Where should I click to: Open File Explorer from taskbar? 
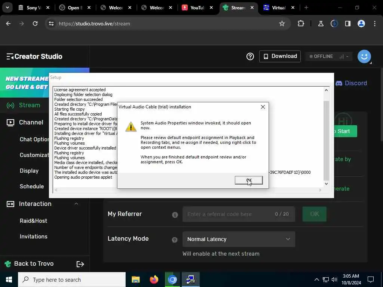(x=135, y=280)
